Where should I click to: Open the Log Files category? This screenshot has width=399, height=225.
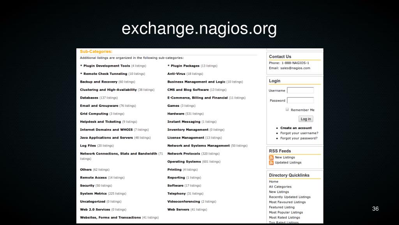(88, 145)
